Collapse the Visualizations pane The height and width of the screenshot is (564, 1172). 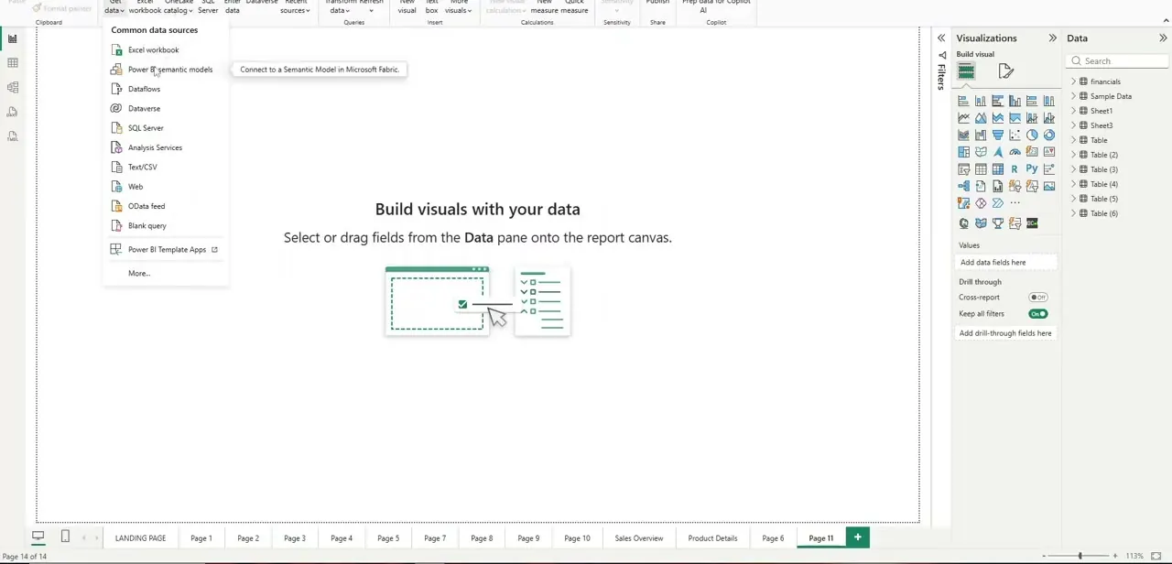pyautogui.click(x=1052, y=38)
